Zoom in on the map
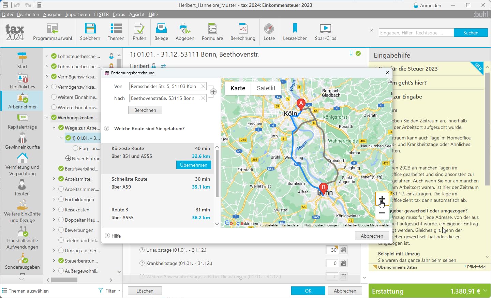Viewport: 491px width, 298px height. point(382,199)
